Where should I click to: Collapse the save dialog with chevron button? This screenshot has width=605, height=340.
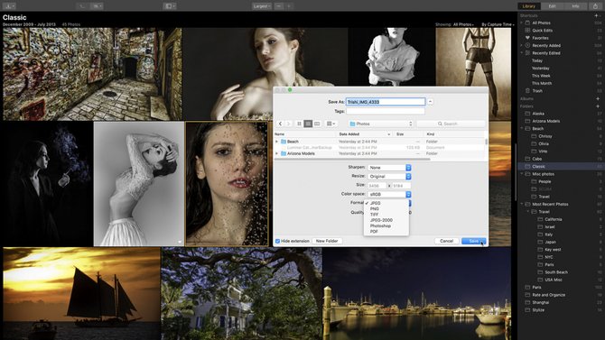point(430,102)
